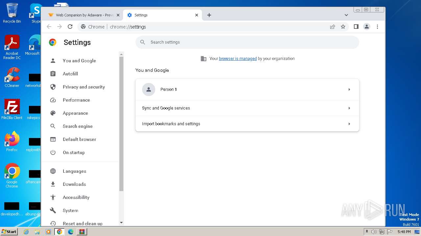Reload the page with the refresh icon

coord(70,27)
